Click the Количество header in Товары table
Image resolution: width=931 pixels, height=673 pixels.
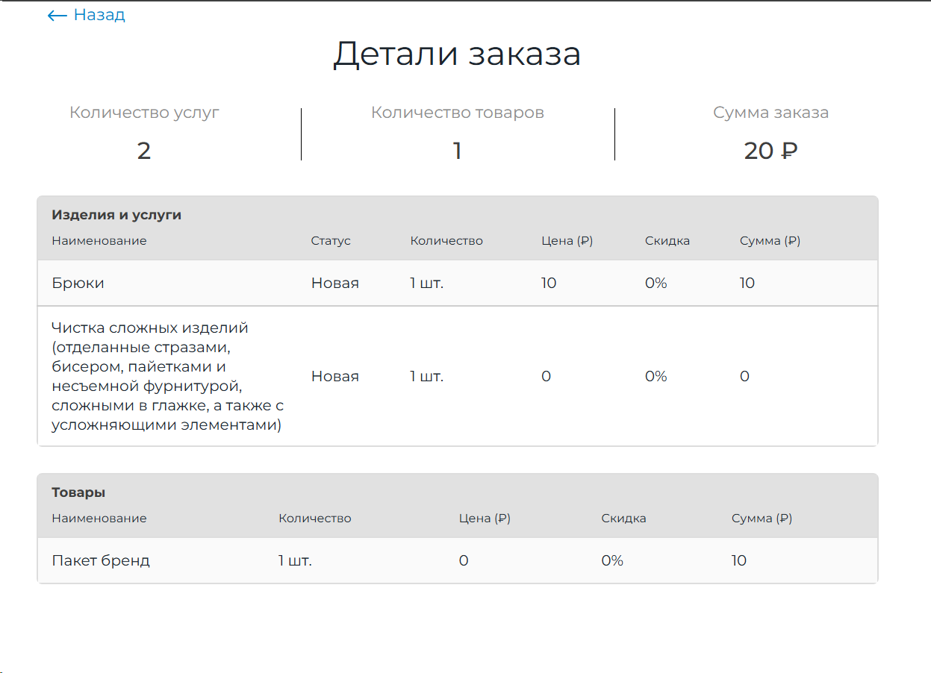314,519
